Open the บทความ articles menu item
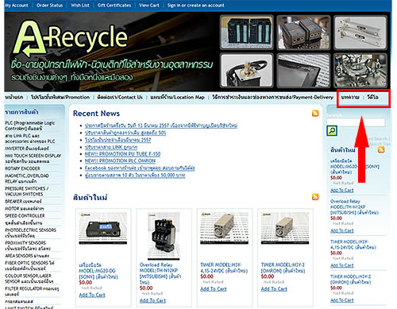The width and height of the screenshot is (397, 309). pos(350,98)
